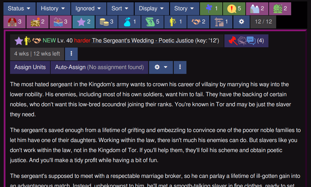Toggle the exclamation alert filter showing 5
This screenshot has width=311, height=187.
(x=234, y=9)
